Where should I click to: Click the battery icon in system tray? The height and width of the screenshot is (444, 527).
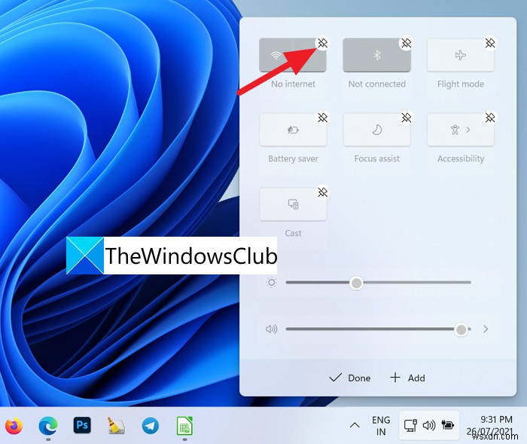[448, 425]
